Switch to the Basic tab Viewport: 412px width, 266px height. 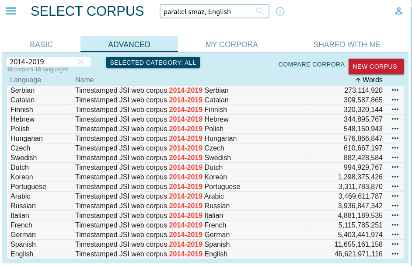[x=41, y=45]
